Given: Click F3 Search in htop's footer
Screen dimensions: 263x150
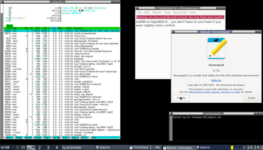Looking at the screenshot, I should pyautogui.click(x=27, y=137).
